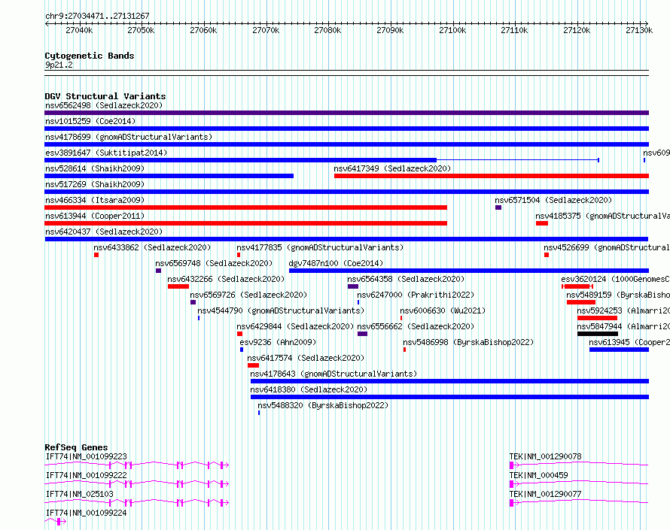The image size is (670, 530).
Task: Select the red nsv6429844 marker
Action: [x=239, y=334]
